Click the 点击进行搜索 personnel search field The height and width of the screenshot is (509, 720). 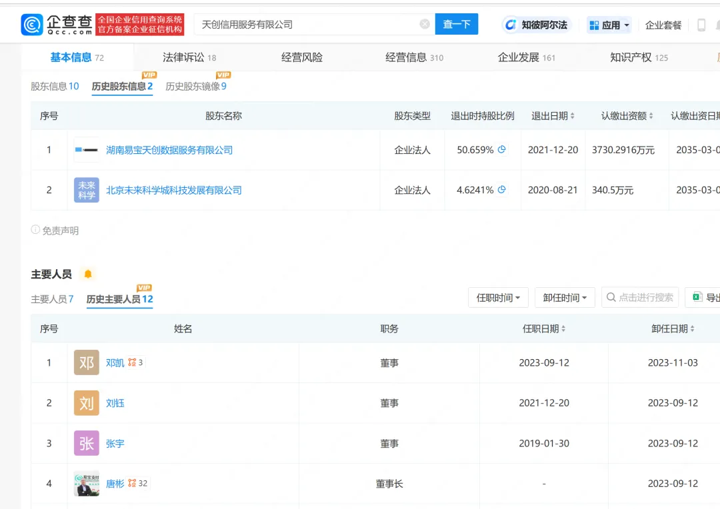click(x=640, y=298)
